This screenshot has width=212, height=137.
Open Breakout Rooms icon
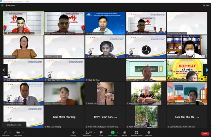point(136,132)
